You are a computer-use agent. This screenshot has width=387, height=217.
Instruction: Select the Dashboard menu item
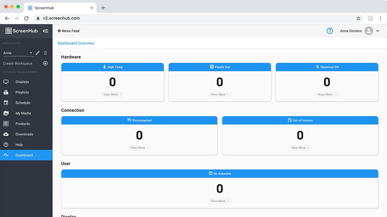pos(26,155)
